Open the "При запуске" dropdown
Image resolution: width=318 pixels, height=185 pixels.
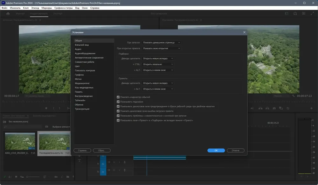coord(161,43)
